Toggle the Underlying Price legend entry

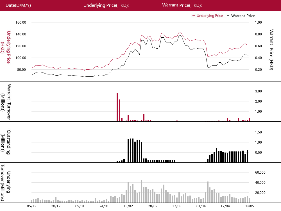(x=208, y=16)
